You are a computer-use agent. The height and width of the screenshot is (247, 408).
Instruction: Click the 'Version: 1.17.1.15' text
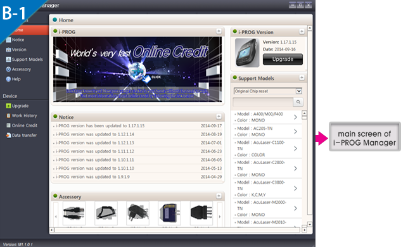click(280, 42)
